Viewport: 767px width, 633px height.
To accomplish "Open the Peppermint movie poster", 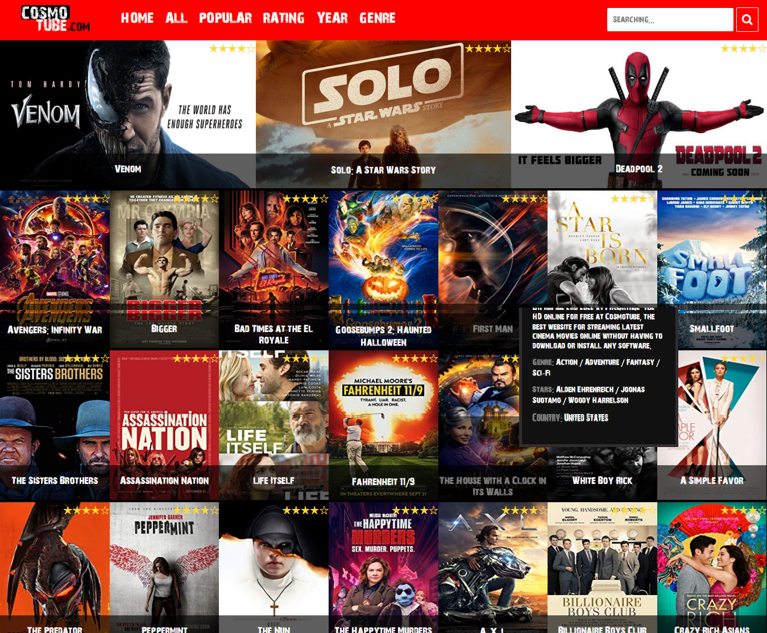I will click(164, 568).
